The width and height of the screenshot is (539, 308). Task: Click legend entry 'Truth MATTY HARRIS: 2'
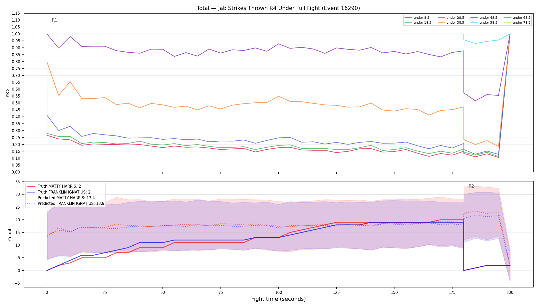point(54,186)
